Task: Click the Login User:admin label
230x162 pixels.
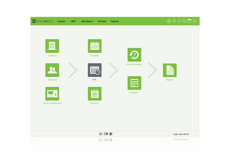Action: (x=181, y=134)
